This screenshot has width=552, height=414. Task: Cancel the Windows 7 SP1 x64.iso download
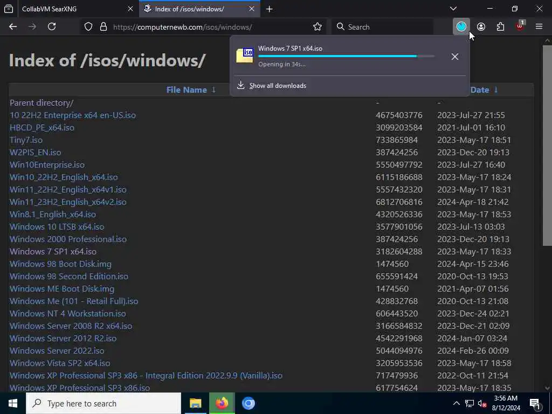pyautogui.click(x=455, y=56)
